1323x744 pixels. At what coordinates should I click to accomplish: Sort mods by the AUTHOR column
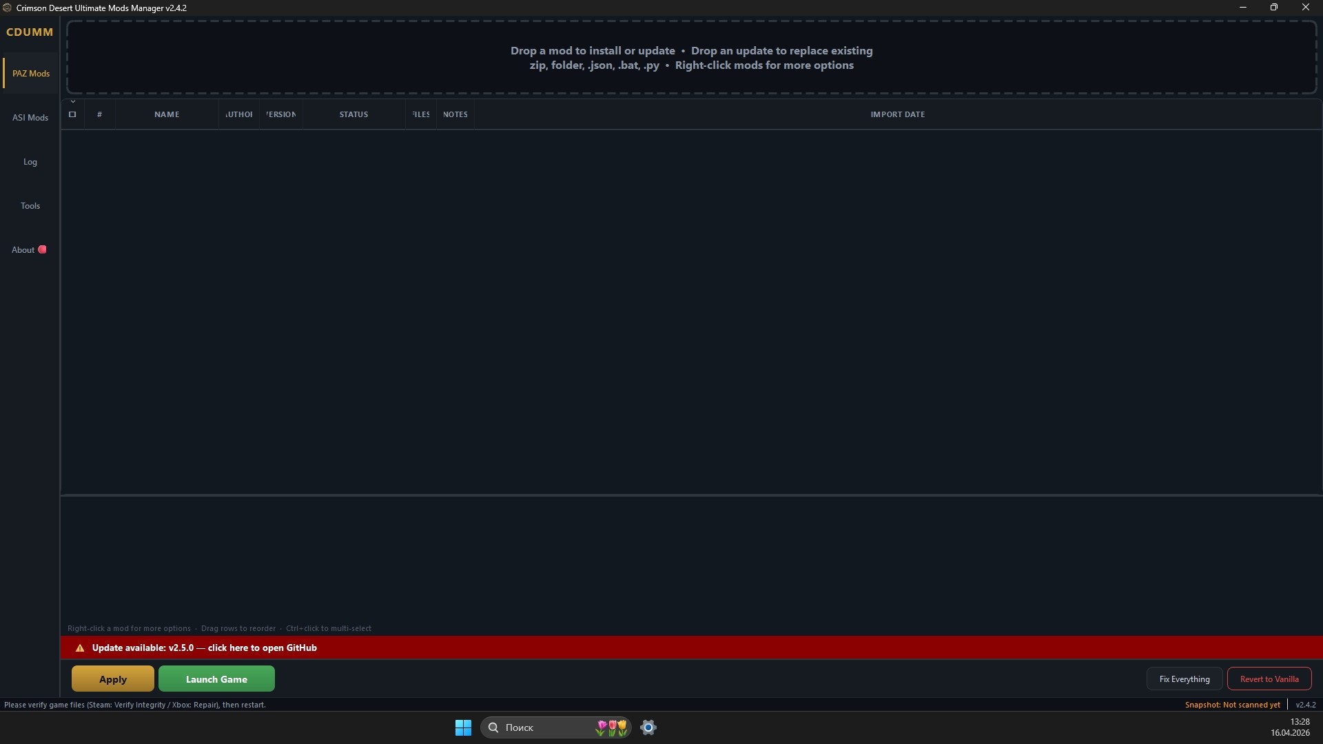[x=239, y=114]
